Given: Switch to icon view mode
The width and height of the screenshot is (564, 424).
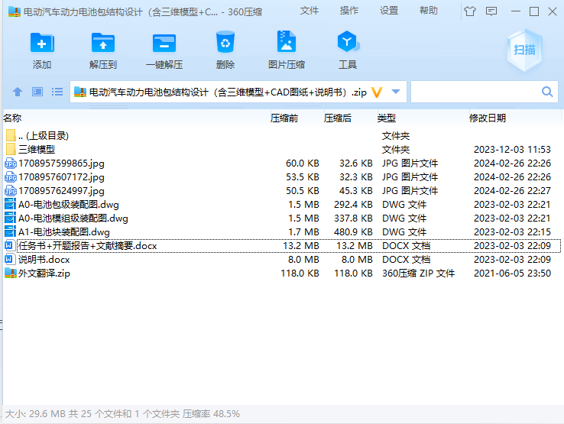Looking at the screenshot, I should coord(37,92).
